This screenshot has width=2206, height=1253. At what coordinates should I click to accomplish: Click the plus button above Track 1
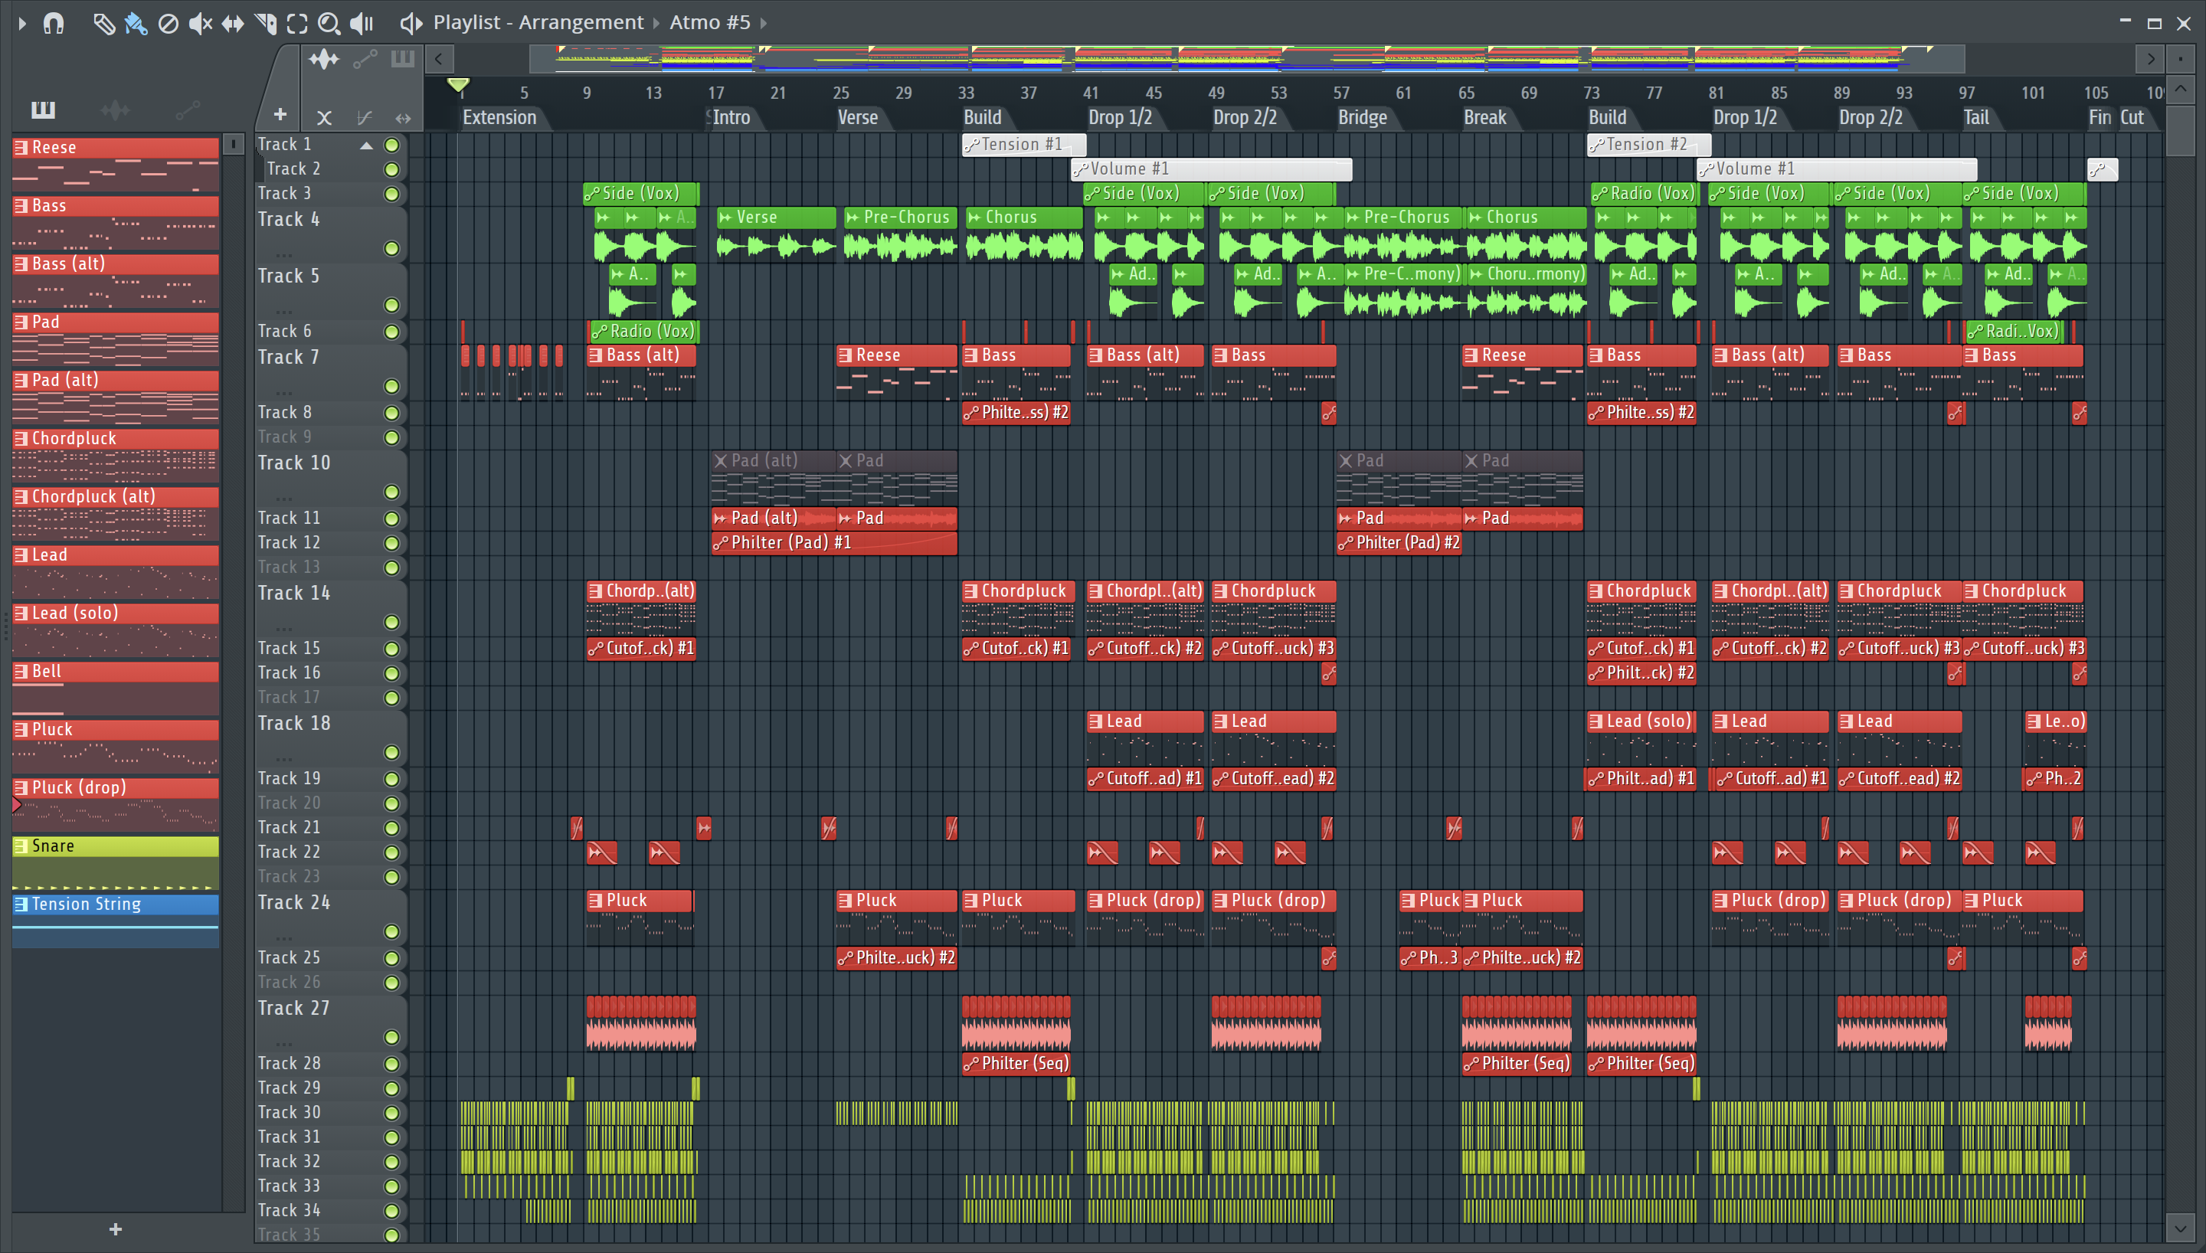[280, 114]
